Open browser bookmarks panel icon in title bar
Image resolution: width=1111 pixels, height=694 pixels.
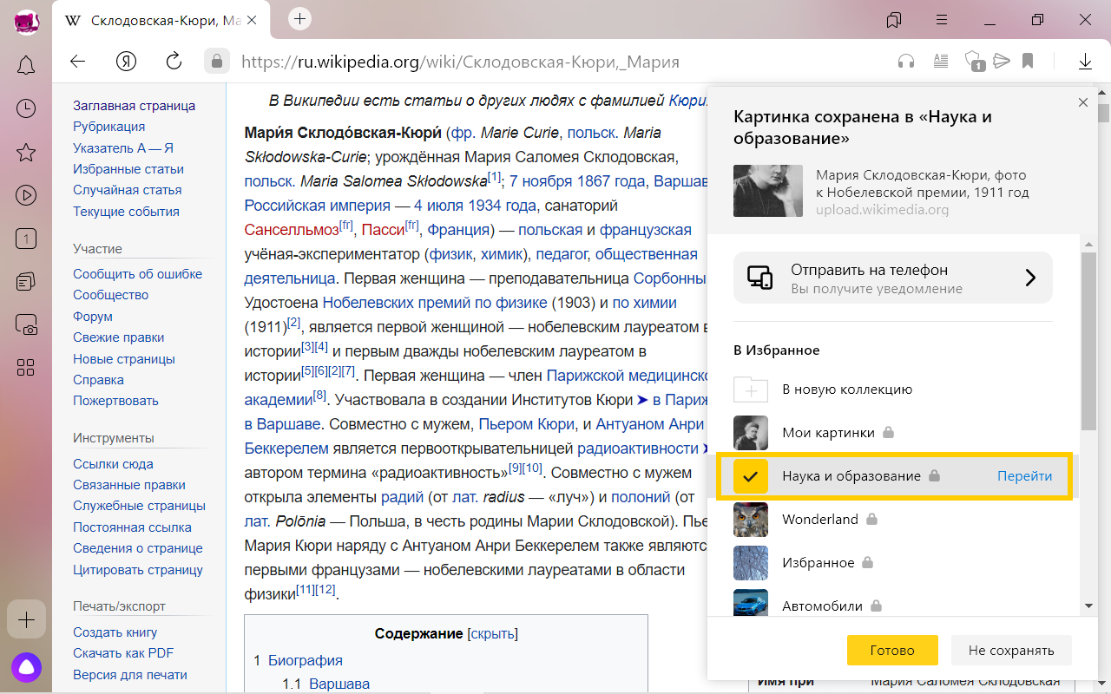pos(894,20)
